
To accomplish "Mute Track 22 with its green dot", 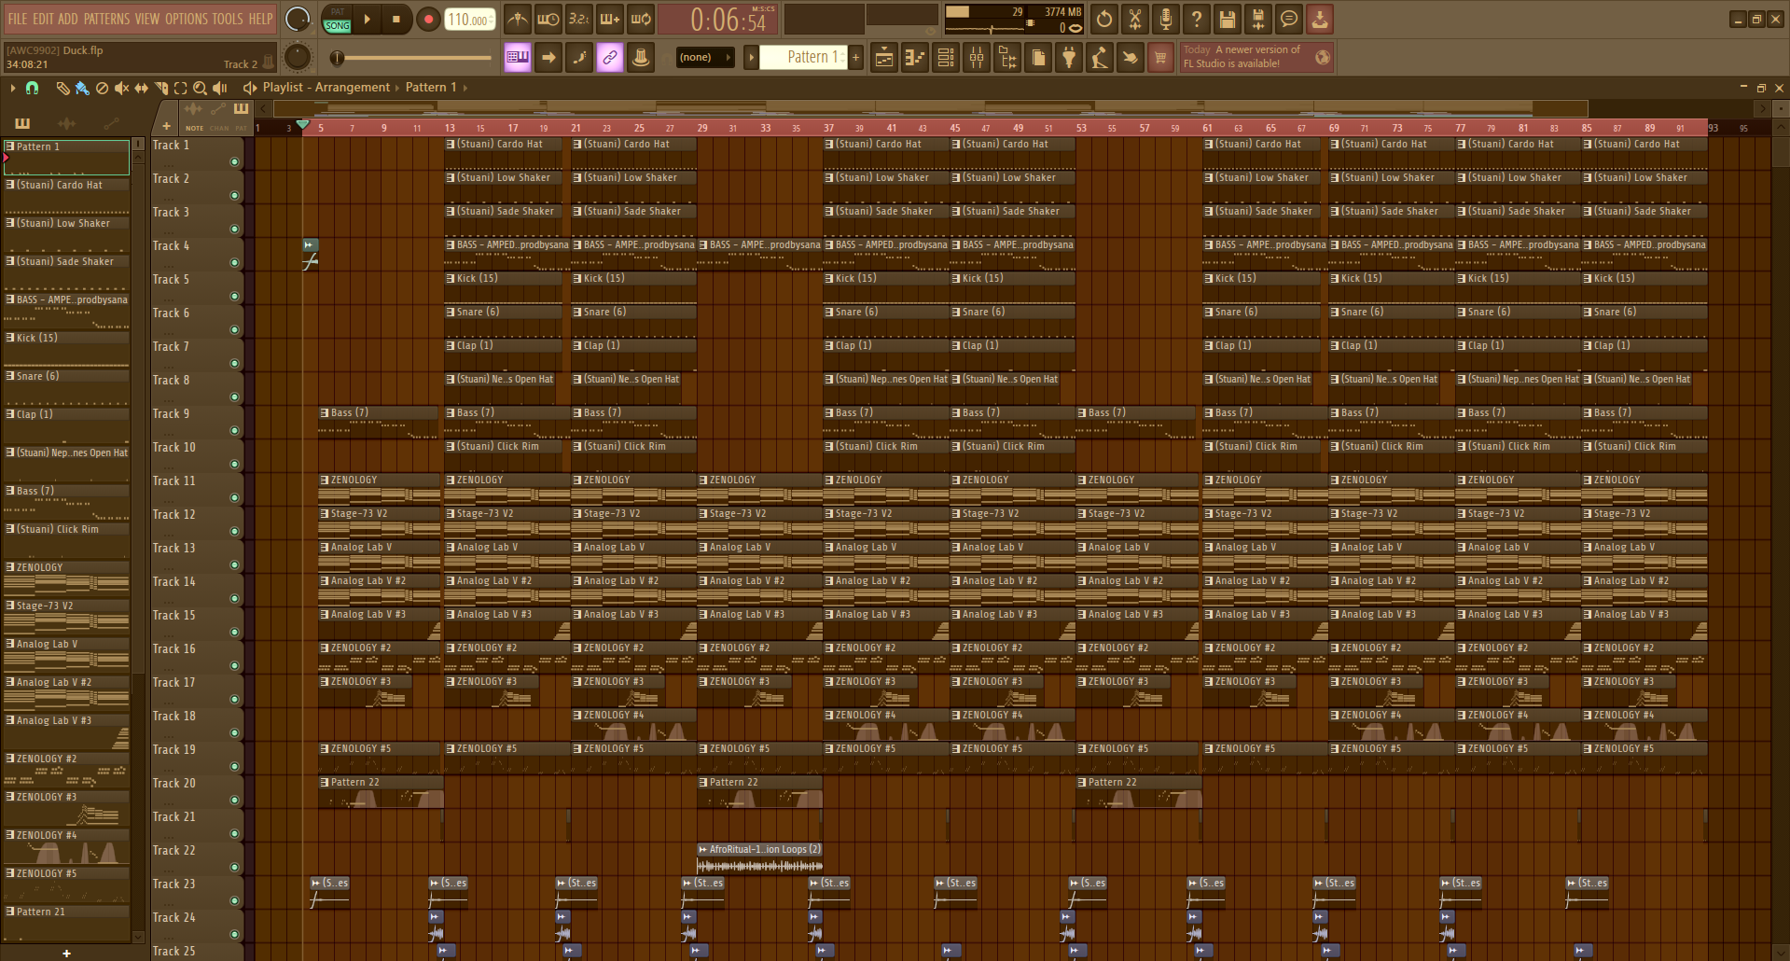I will tap(234, 868).
